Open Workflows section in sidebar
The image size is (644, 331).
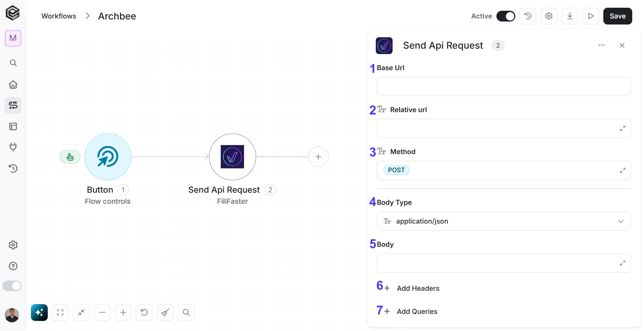[x=13, y=105]
